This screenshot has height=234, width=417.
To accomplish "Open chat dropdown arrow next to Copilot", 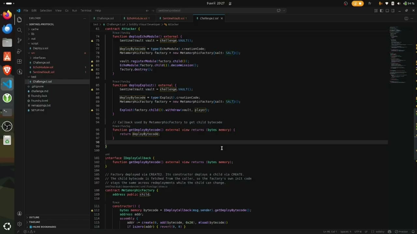I will tap(284, 10).
